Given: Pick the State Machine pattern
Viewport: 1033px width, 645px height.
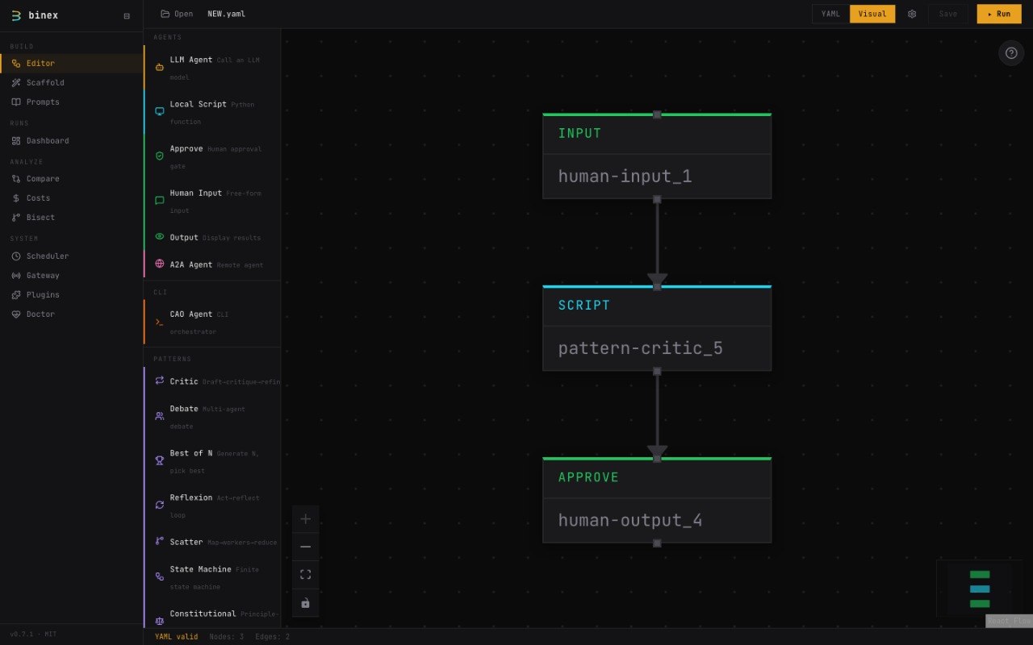Looking at the screenshot, I should point(212,577).
